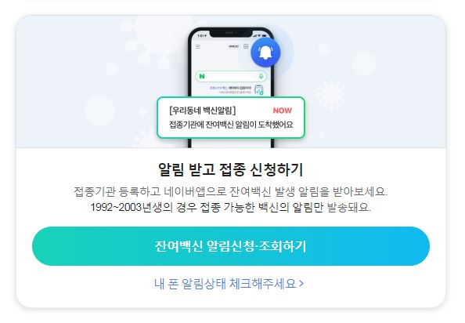Click the 잔여백신 알림신청·조회하기 button
This screenshot has height=323, width=465.
tap(231, 246)
